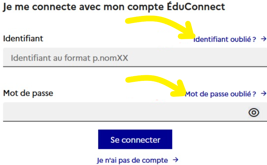
Task: Click arrow icon beside Mot de passe oublié
Action: tap(263, 93)
